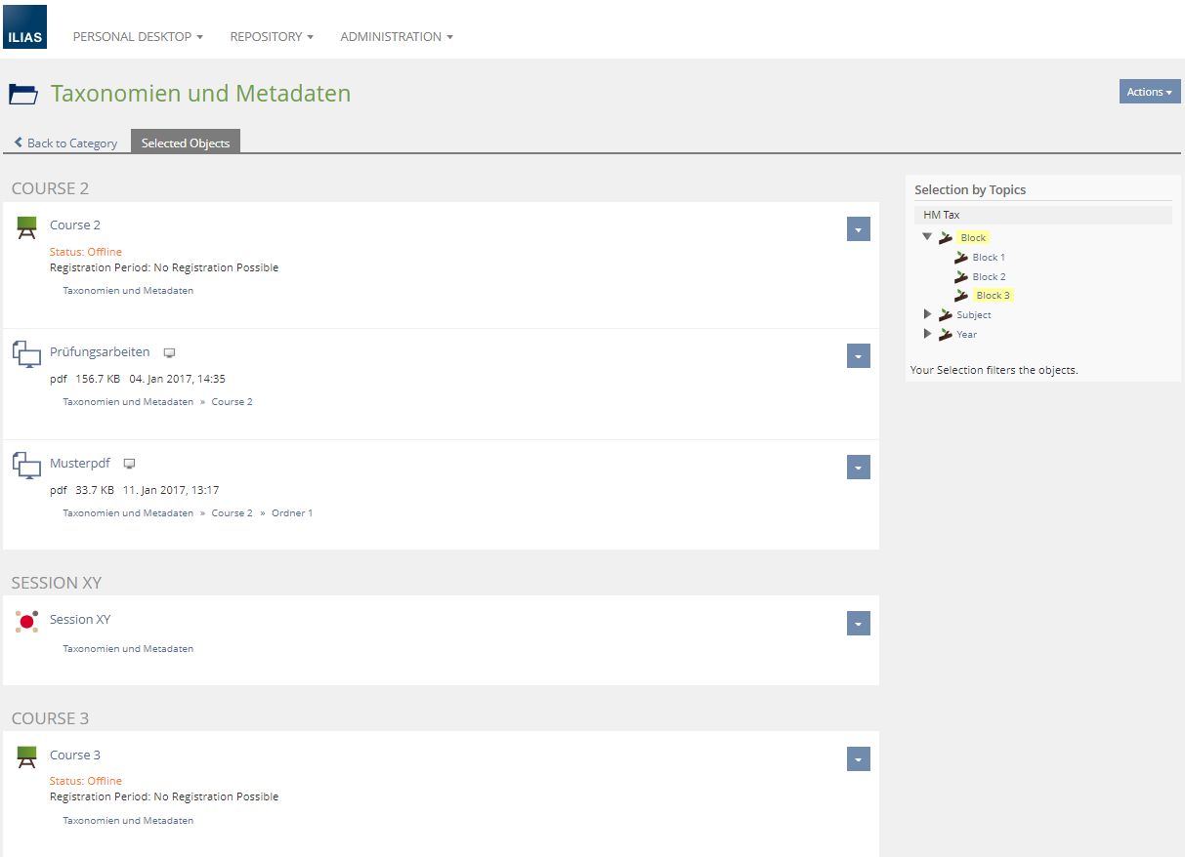This screenshot has height=857, width=1185.
Task: Open action menu for Course 2 row
Action: pos(858,229)
